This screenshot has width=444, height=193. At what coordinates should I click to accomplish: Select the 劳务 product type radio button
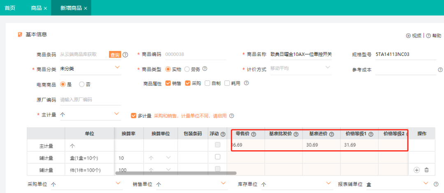point(187,69)
